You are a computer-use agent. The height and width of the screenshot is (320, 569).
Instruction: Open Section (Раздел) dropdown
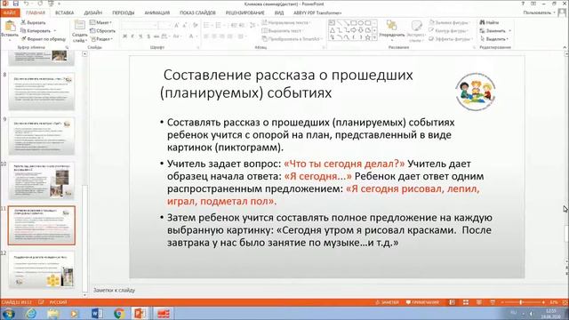pyautogui.click(x=102, y=39)
